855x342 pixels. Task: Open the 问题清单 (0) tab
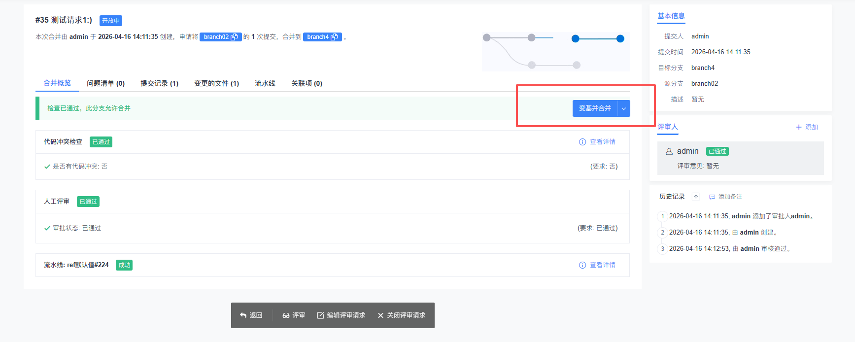(x=105, y=83)
